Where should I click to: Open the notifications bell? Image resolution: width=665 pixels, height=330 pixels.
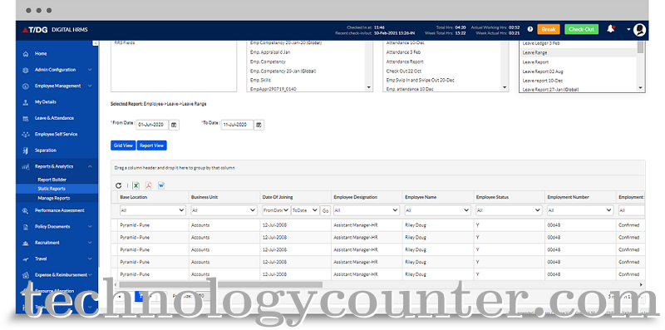(x=611, y=29)
